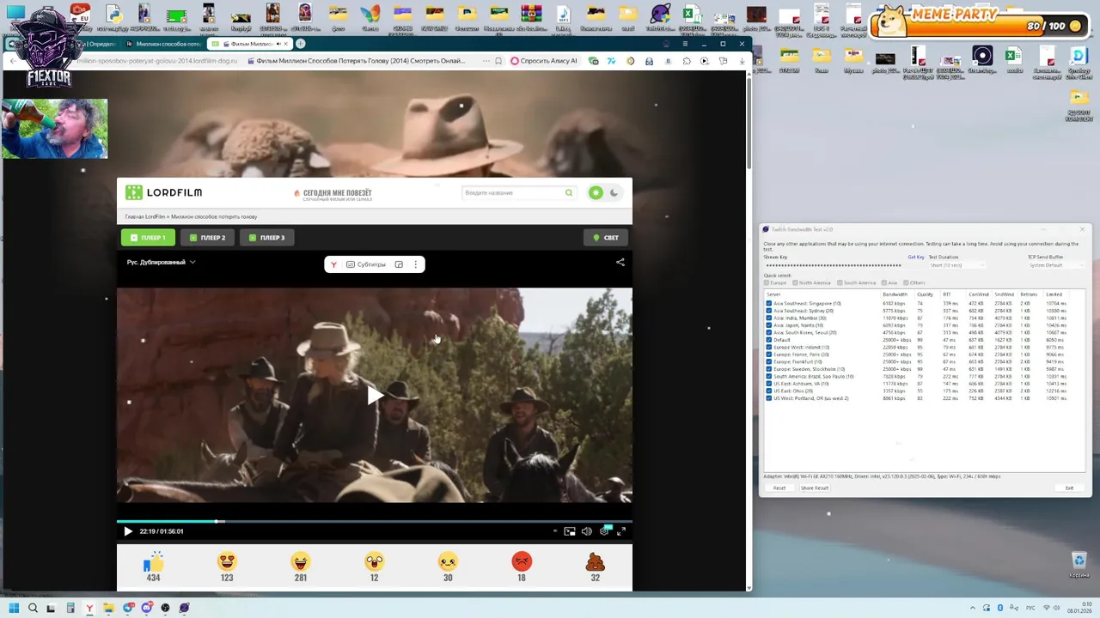This screenshot has width=1100, height=618.
Task: Click the Share Result button
Action: pyautogui.click(x=815, y=488)
